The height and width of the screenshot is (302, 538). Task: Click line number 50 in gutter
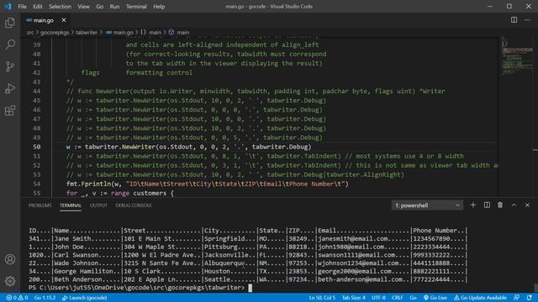[x=37, y=147]
